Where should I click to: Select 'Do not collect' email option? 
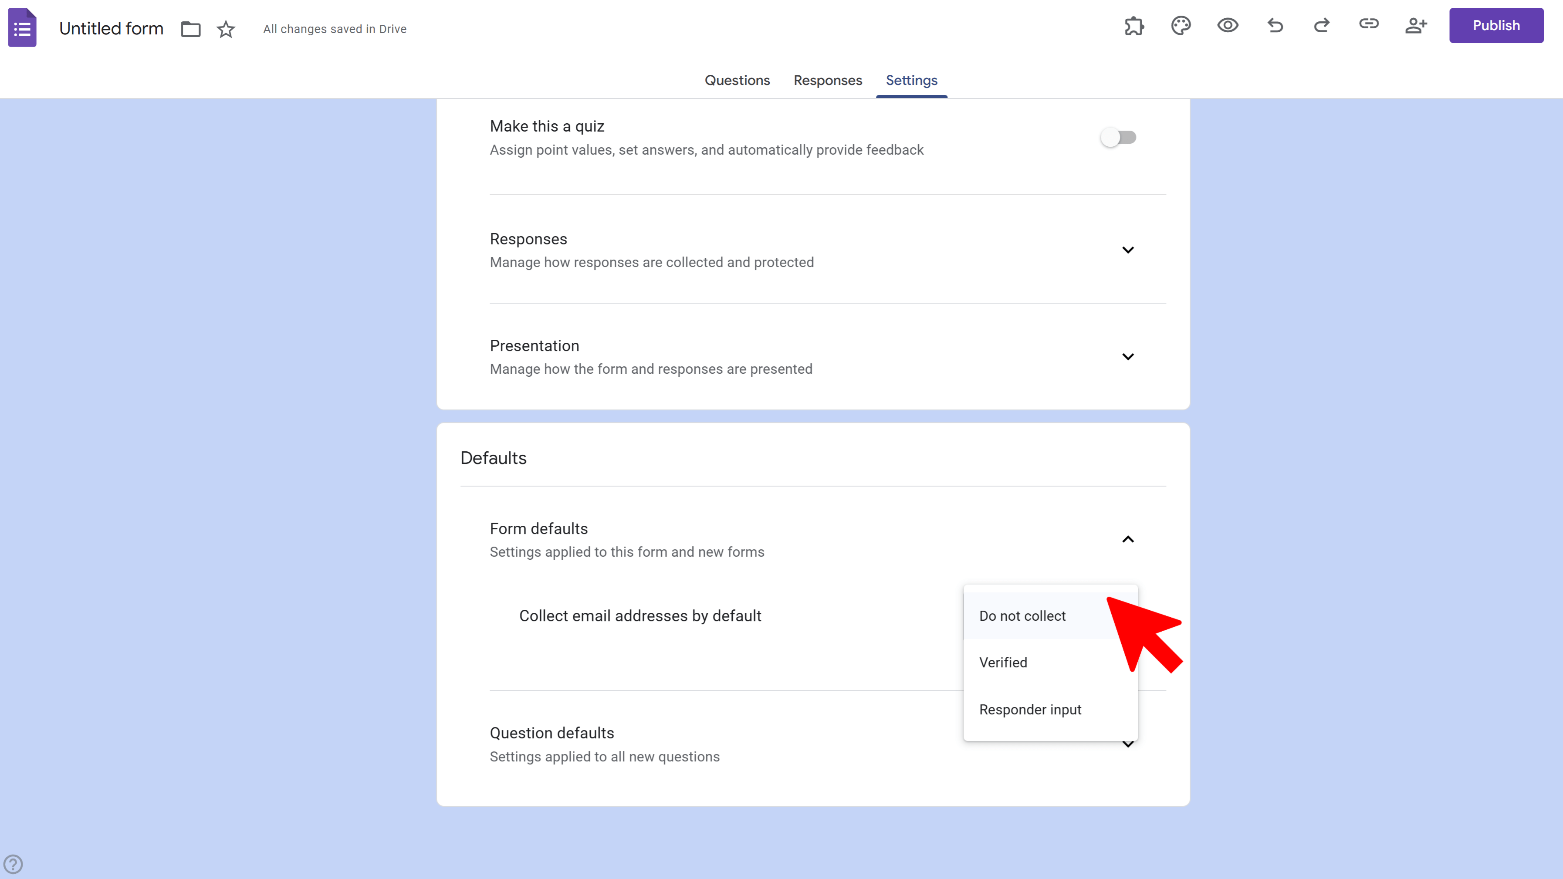pos(1022,615)
